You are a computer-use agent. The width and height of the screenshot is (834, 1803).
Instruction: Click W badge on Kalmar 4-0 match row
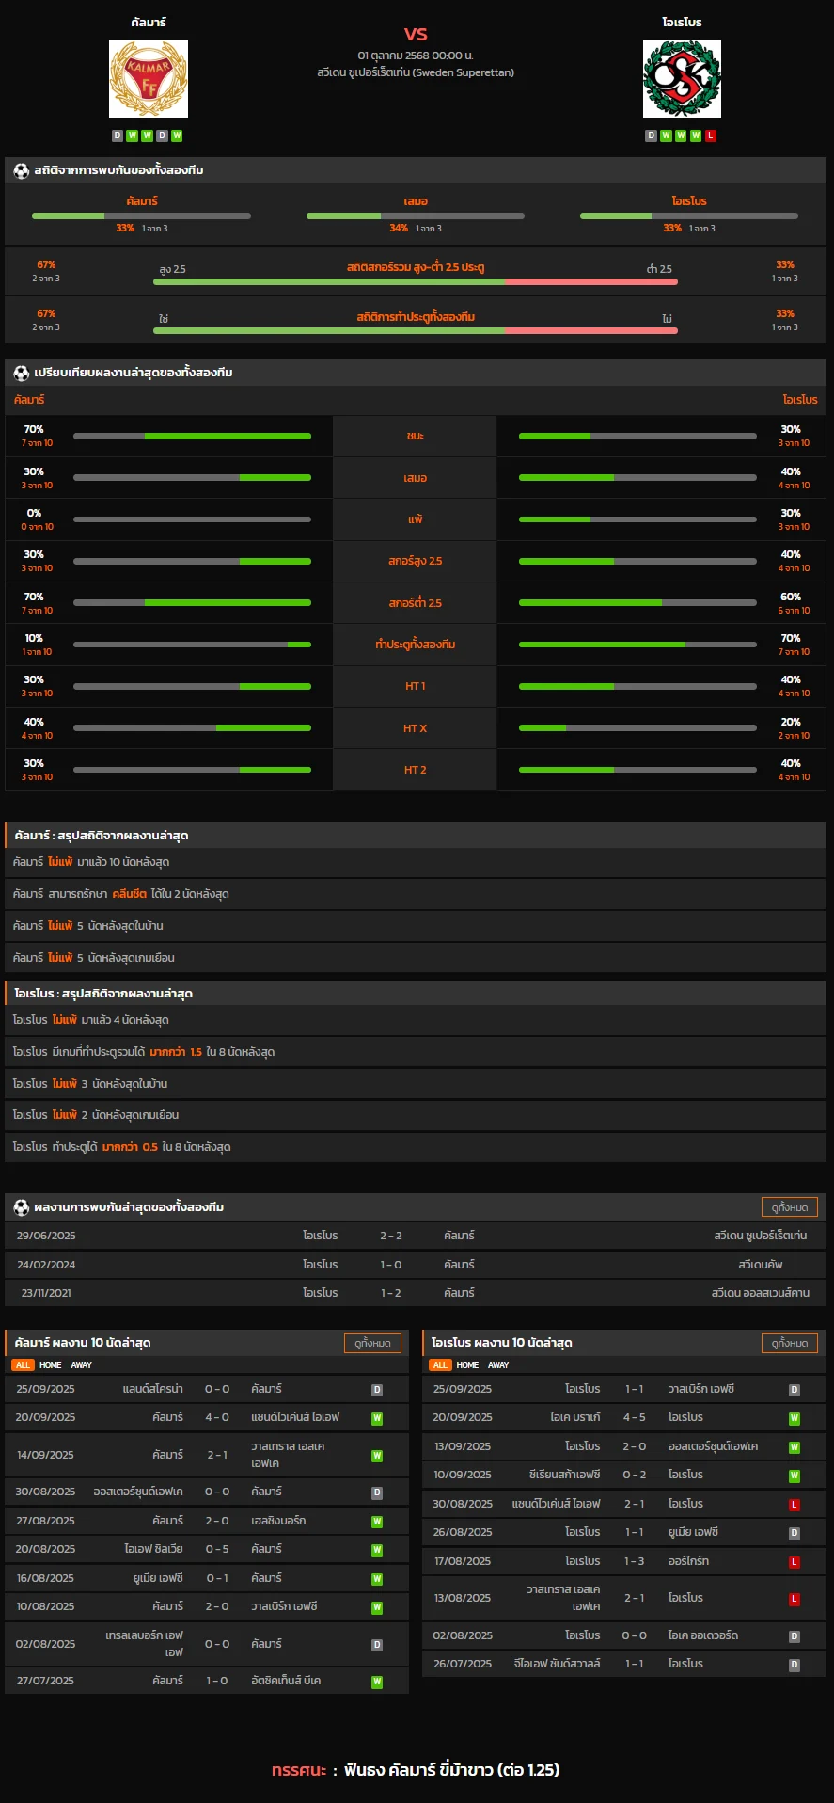377,1418
